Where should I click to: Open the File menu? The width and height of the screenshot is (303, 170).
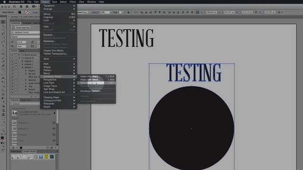(x=29, y=2)
